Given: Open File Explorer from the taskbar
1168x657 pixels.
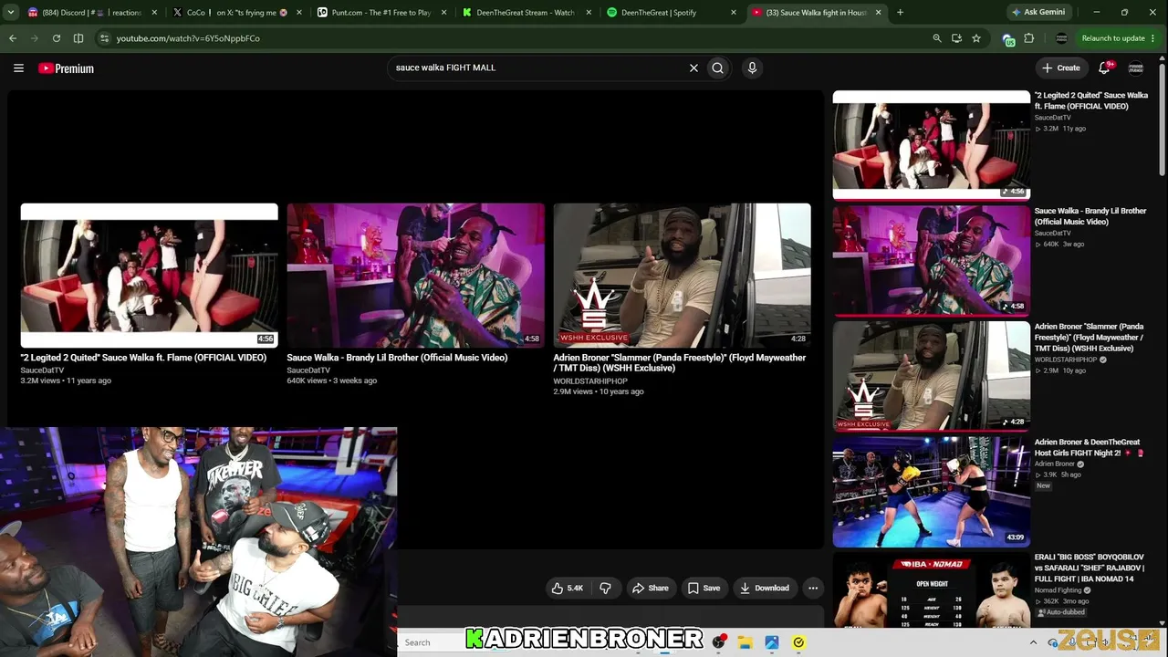Looking at the screenshot, I should (x=745, y=642).
